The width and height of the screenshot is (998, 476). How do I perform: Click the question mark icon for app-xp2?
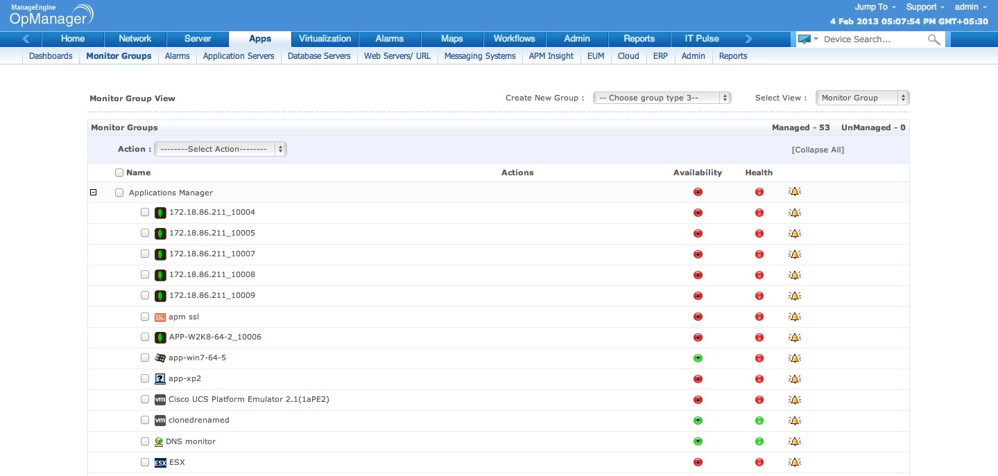[160, 379]
